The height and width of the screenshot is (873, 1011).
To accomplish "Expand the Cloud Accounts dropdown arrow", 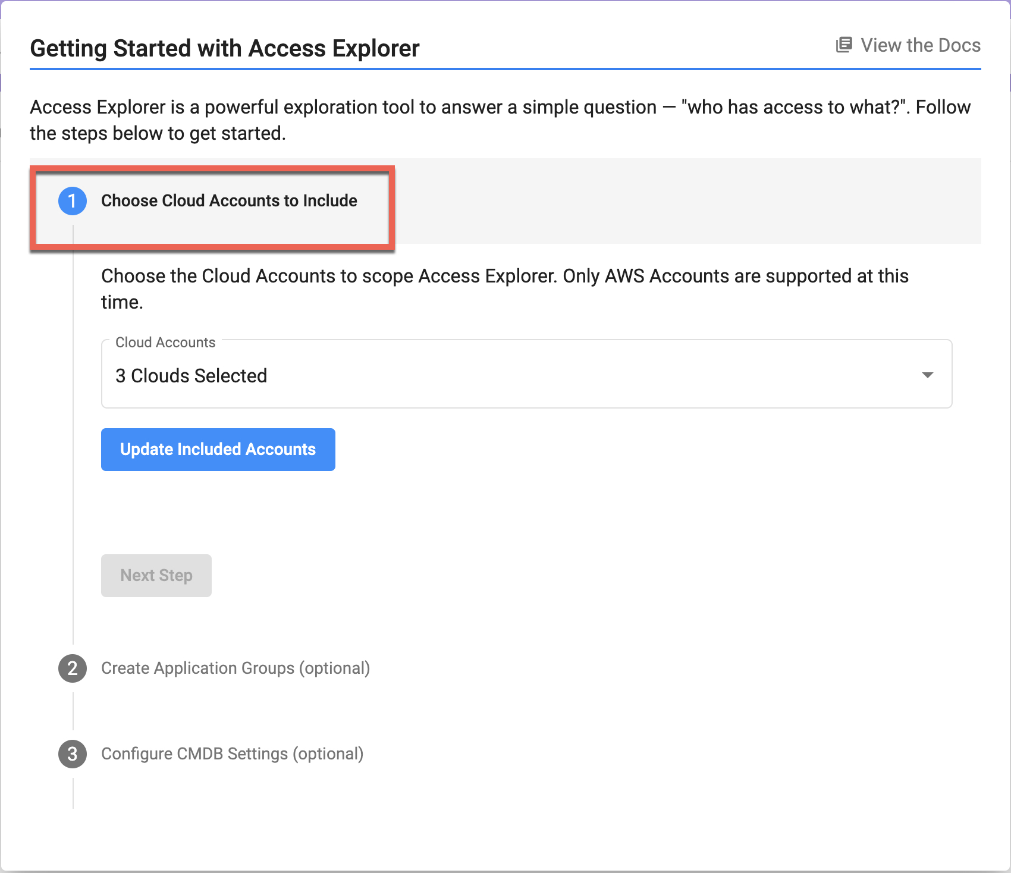I will [x=927, y=375].
